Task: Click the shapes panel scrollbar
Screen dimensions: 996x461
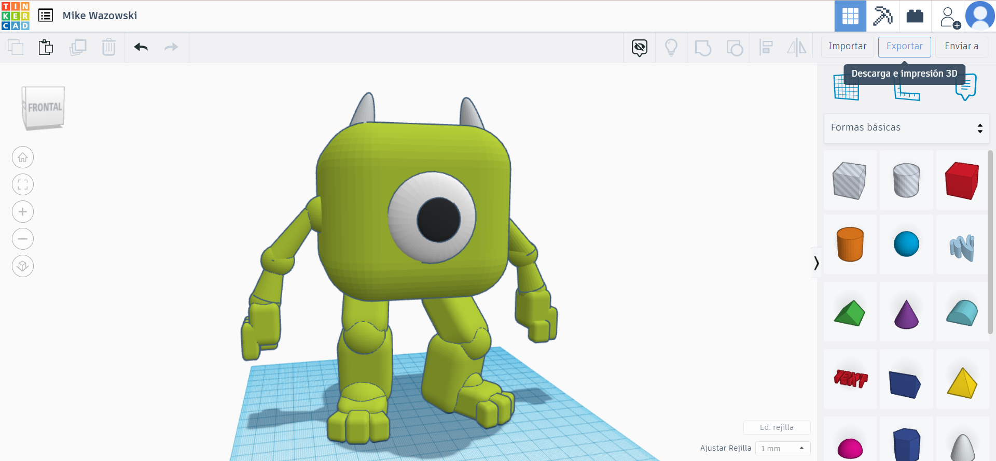Action: click(x=990, y=242)
